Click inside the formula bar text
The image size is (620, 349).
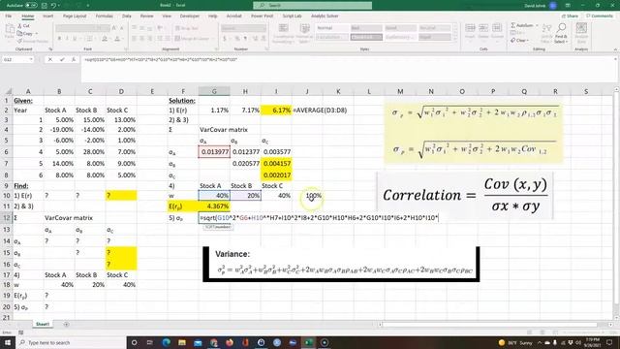tap(160, 60)
